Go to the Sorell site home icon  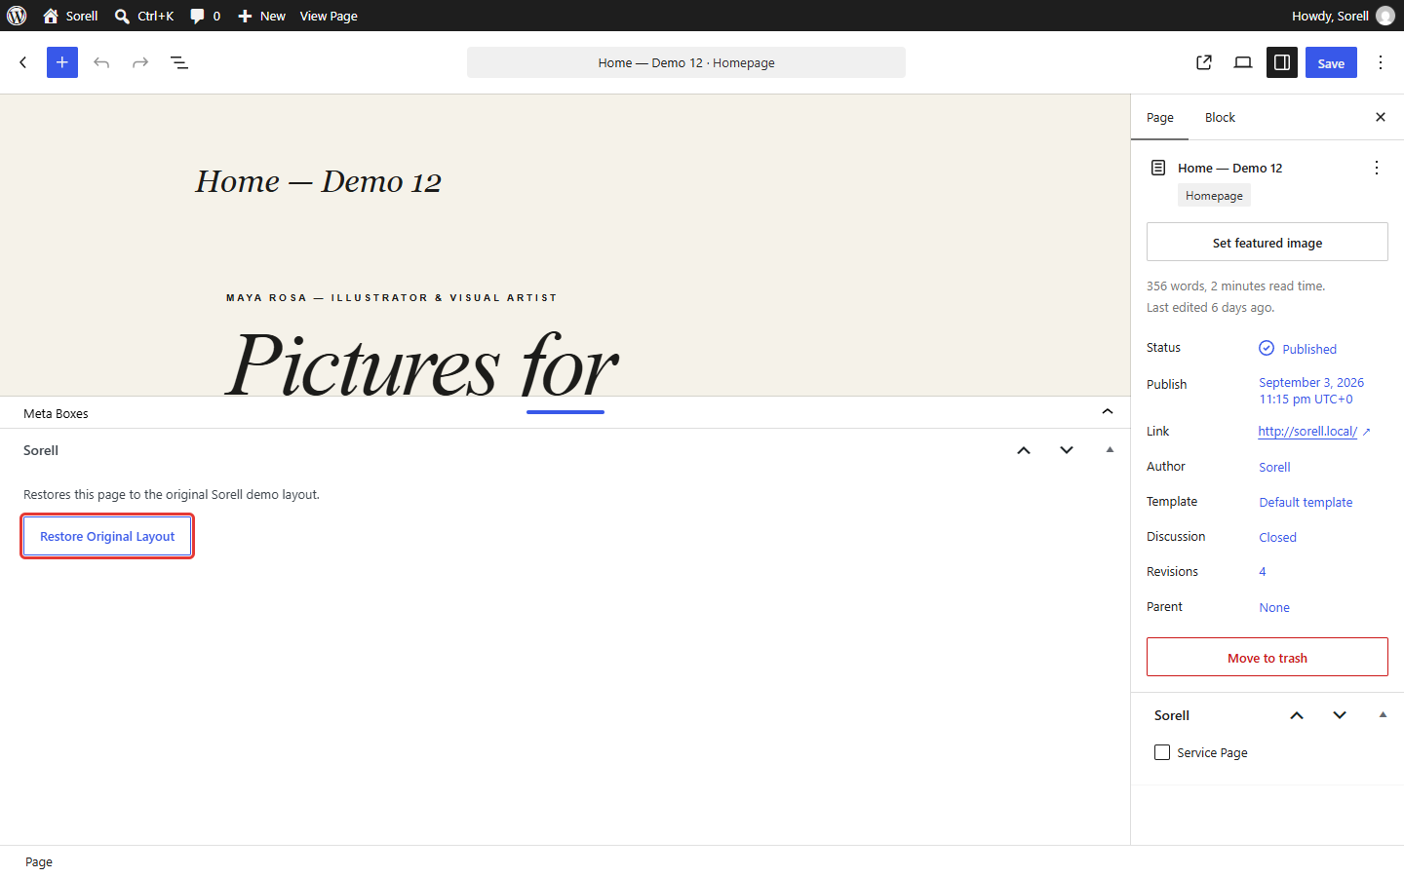coord(51,16)
